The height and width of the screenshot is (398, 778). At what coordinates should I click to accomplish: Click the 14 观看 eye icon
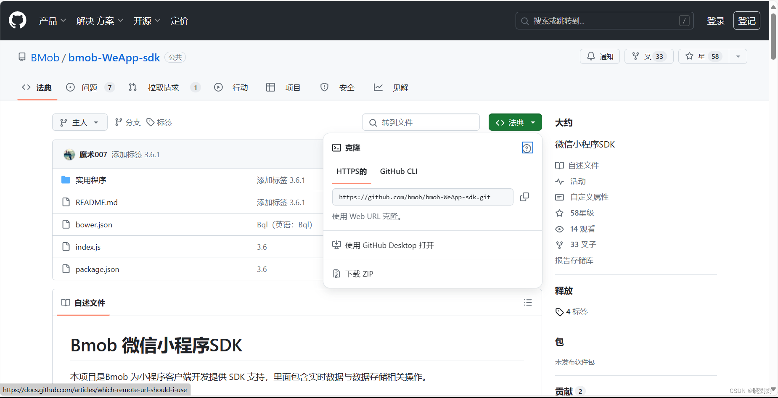tap(559, 229)
